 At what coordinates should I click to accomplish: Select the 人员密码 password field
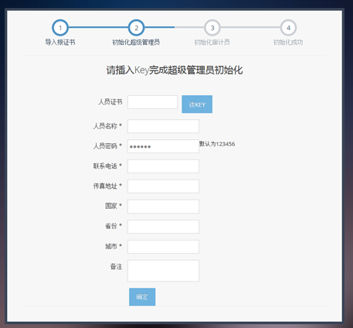(163, 146)
